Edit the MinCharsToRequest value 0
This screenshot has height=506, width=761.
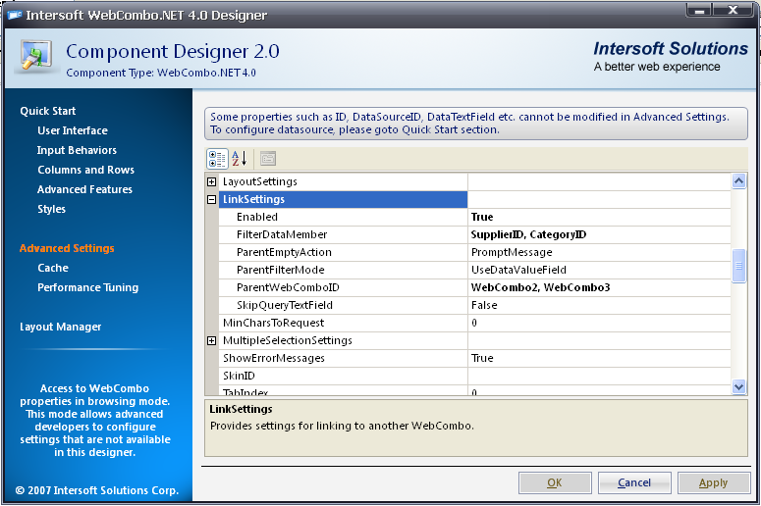click(474, 323)
